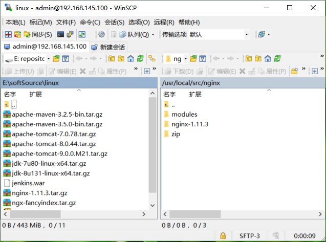Open the 会话(S) menu

[114, 22]
